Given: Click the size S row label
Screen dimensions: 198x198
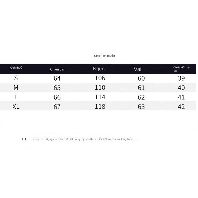Looking at the screenshot, I should coord(16,78).
